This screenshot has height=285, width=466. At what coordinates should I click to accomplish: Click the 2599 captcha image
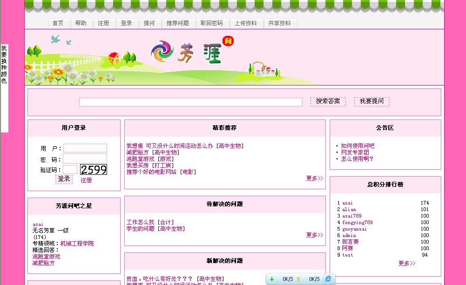pos(94,170)
